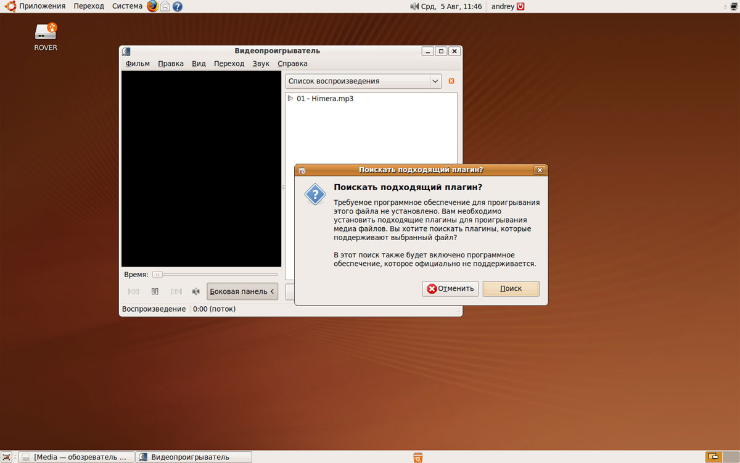Screen dimensions: 740x463
Task: Close the plugin search dialog
Action: click(540, 170)
